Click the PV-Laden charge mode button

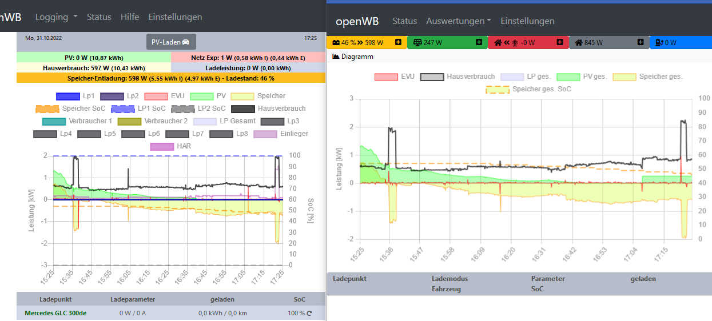point(171,42)
